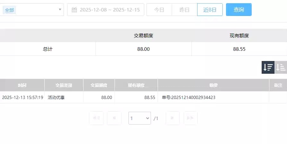Select the 昨日 quick filter
The width and height of the screenshot is (287, 144).
(184, 10)
